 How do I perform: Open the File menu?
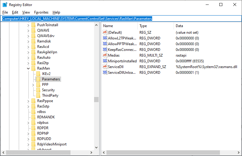(x=5, y=12)
